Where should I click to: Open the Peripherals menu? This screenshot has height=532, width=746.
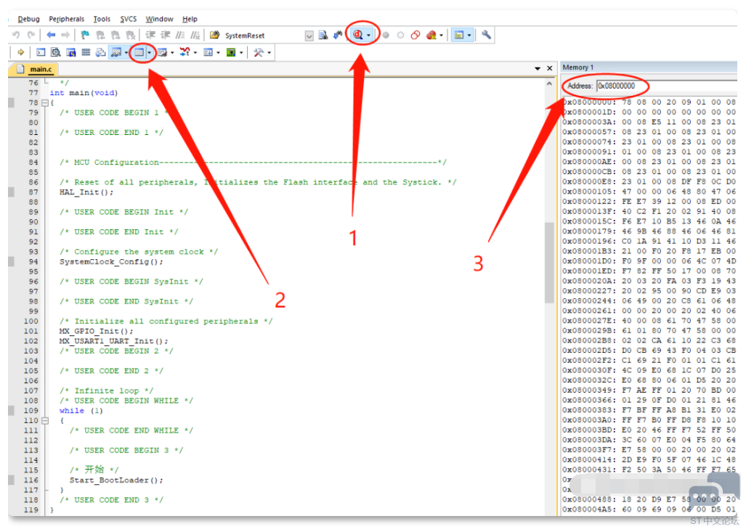click(x=66, y=19)
